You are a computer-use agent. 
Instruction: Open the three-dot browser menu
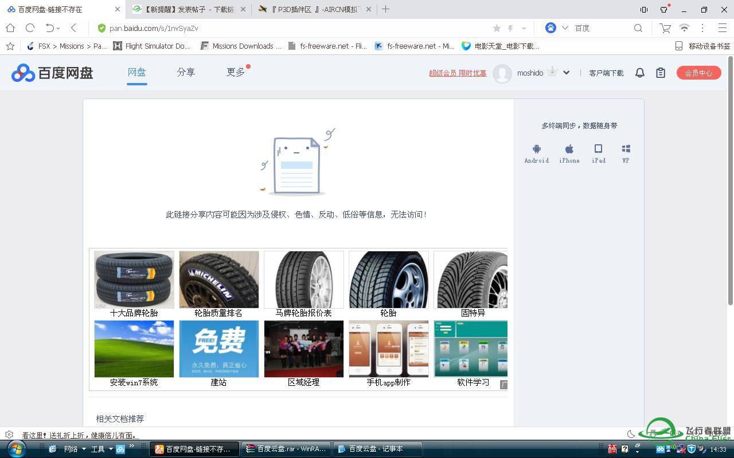pos(702,27)
